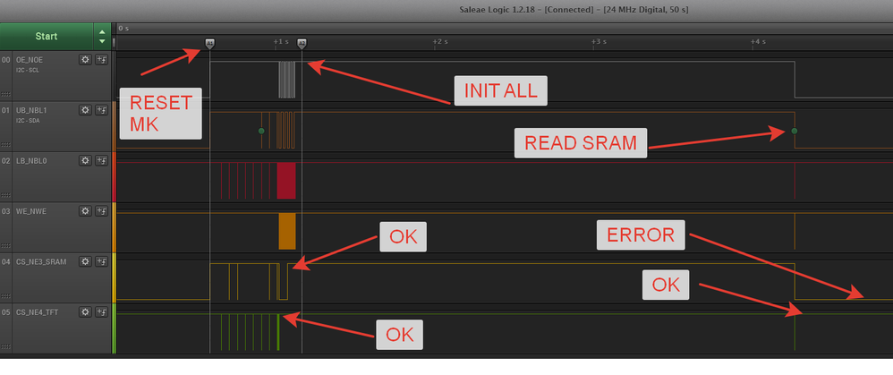Set trigger button on WE_NWE channel

101,211
